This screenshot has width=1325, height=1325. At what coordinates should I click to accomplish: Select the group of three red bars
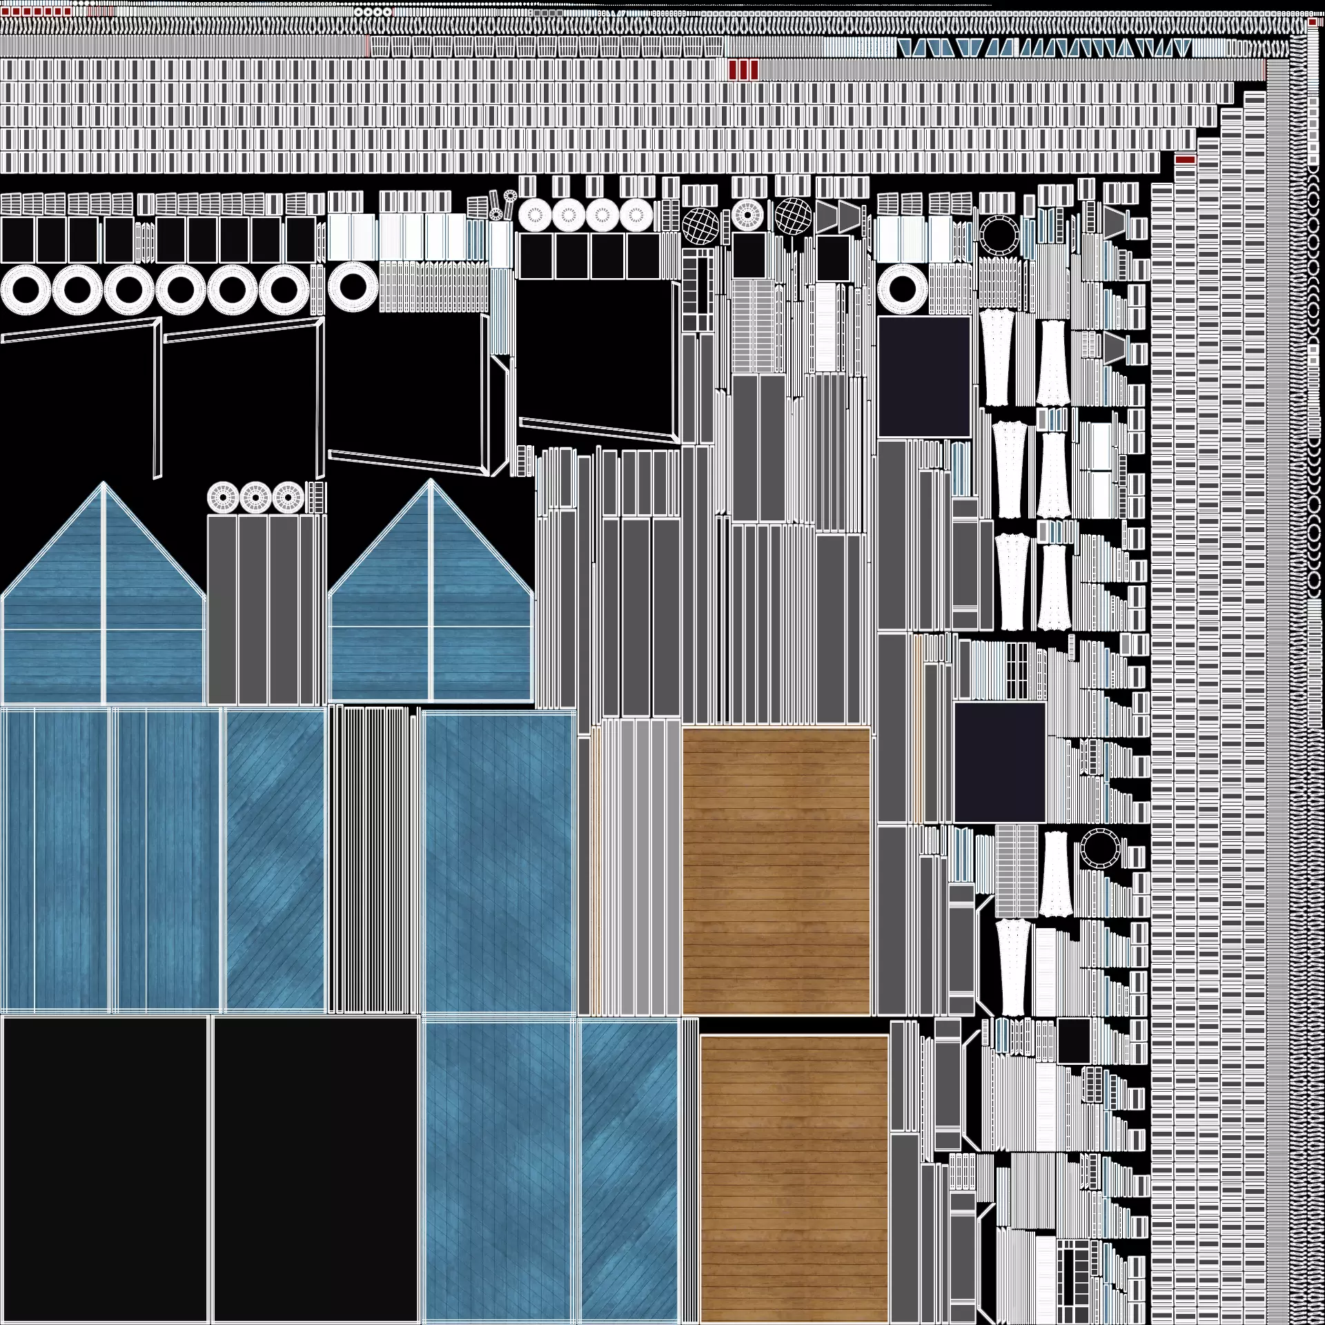point(743,70)
